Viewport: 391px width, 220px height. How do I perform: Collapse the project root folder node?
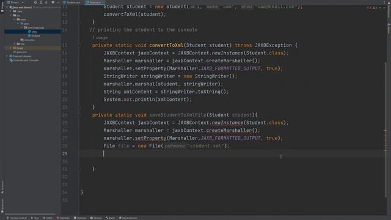7,7
